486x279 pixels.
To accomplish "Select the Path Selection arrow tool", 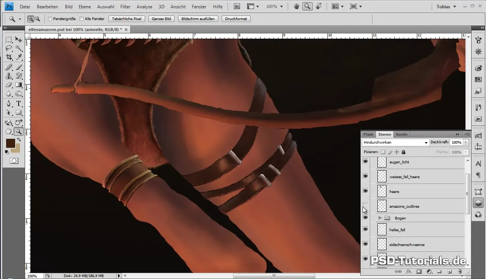I will coord(9,113).
